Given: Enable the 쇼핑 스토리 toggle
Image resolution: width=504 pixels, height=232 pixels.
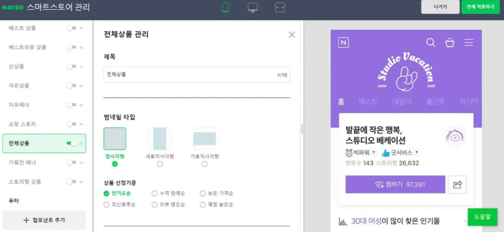Looking at the screenshot, I should [x=71, y=124].
